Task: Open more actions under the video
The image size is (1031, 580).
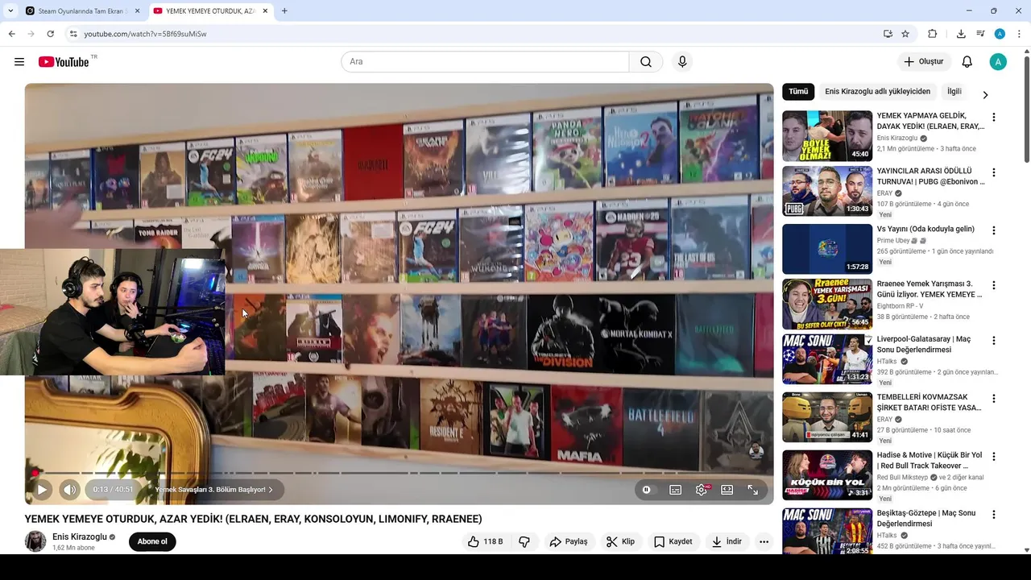Action: [x=764, y=541]
